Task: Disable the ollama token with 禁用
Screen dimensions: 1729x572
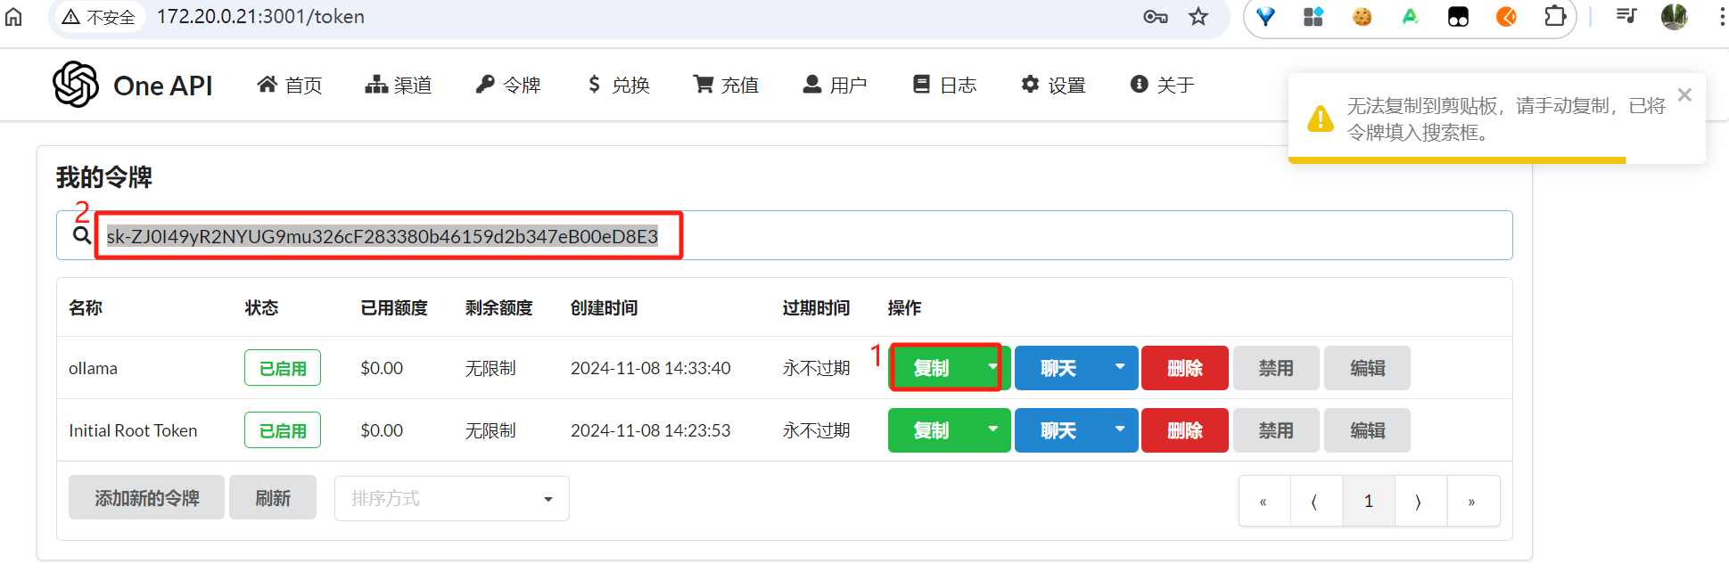Action: point(1276,368)
